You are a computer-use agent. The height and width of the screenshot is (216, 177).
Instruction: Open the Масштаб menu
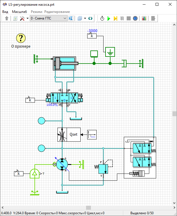click(x=19, y=12)
